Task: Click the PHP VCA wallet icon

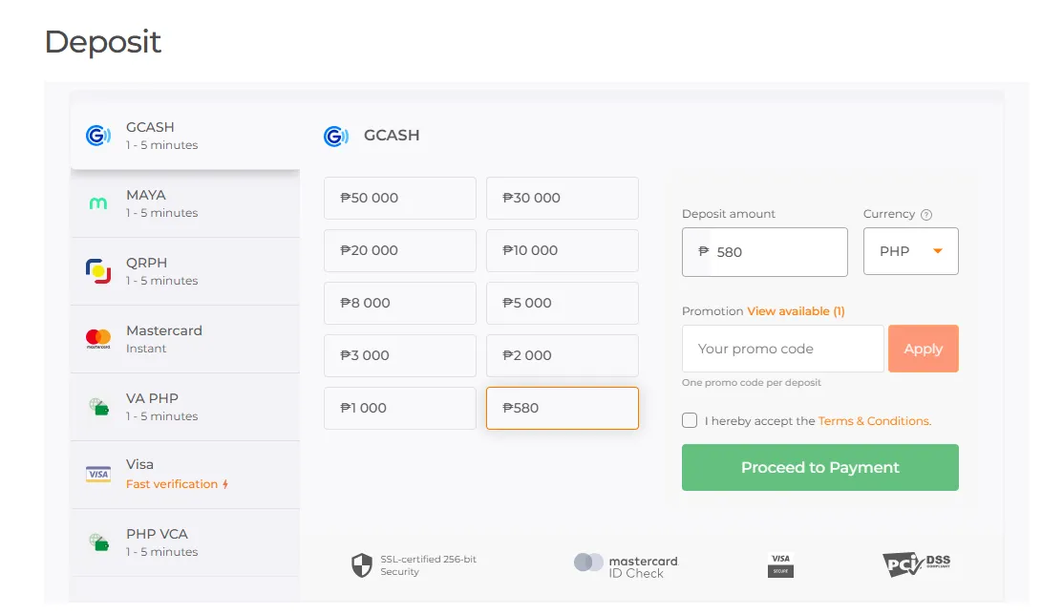Action: pyautogui.click(x=97, y=542)
